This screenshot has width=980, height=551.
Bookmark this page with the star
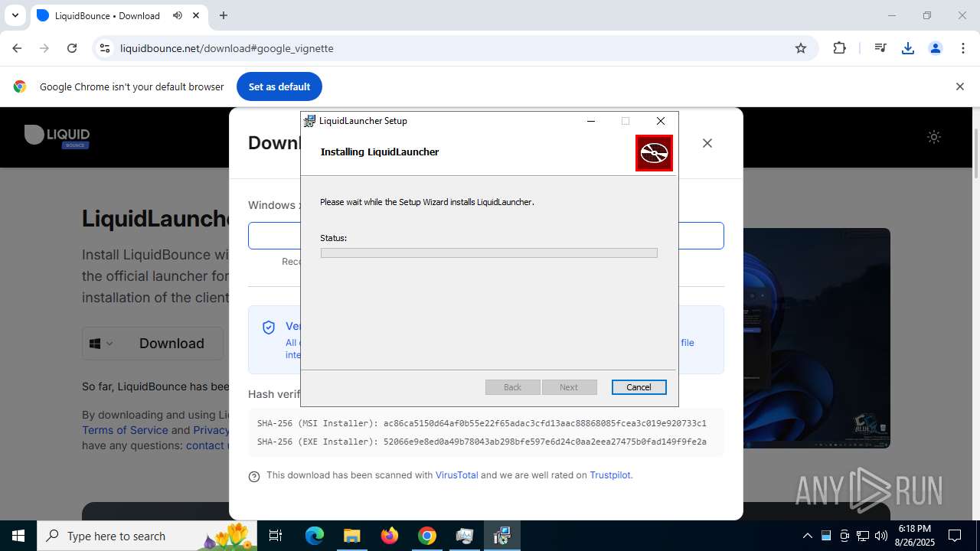[801, 48]
